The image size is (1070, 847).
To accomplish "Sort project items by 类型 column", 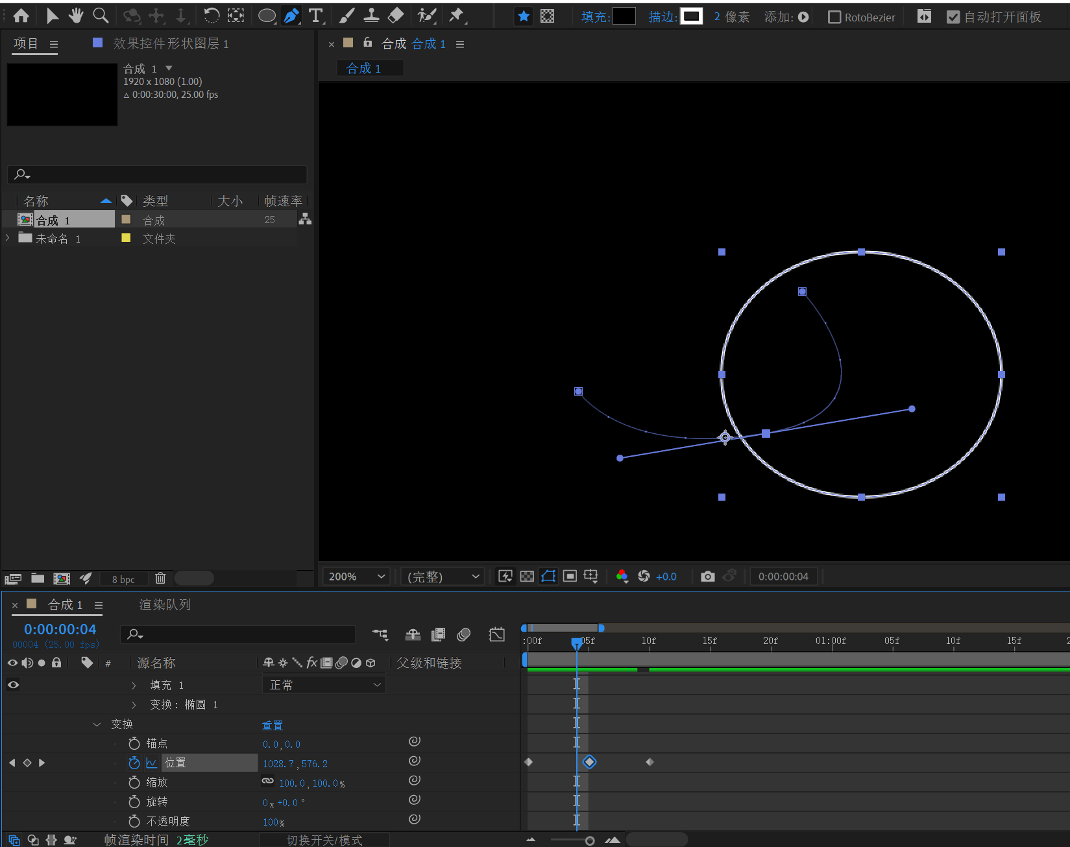I will pos(155,201).
